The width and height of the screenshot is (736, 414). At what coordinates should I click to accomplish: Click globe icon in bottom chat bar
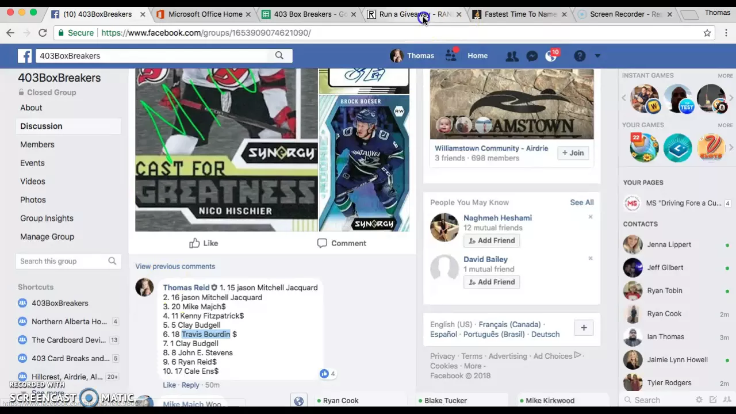click(x=298, y=401)
